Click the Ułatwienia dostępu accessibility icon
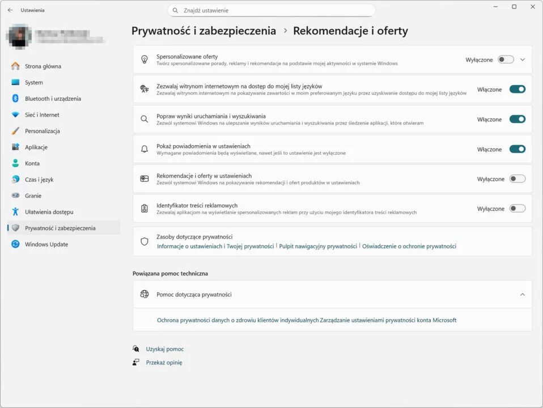The height and width of the screenshot is (408, 543). pyautogui.click(x=15, y=212)
